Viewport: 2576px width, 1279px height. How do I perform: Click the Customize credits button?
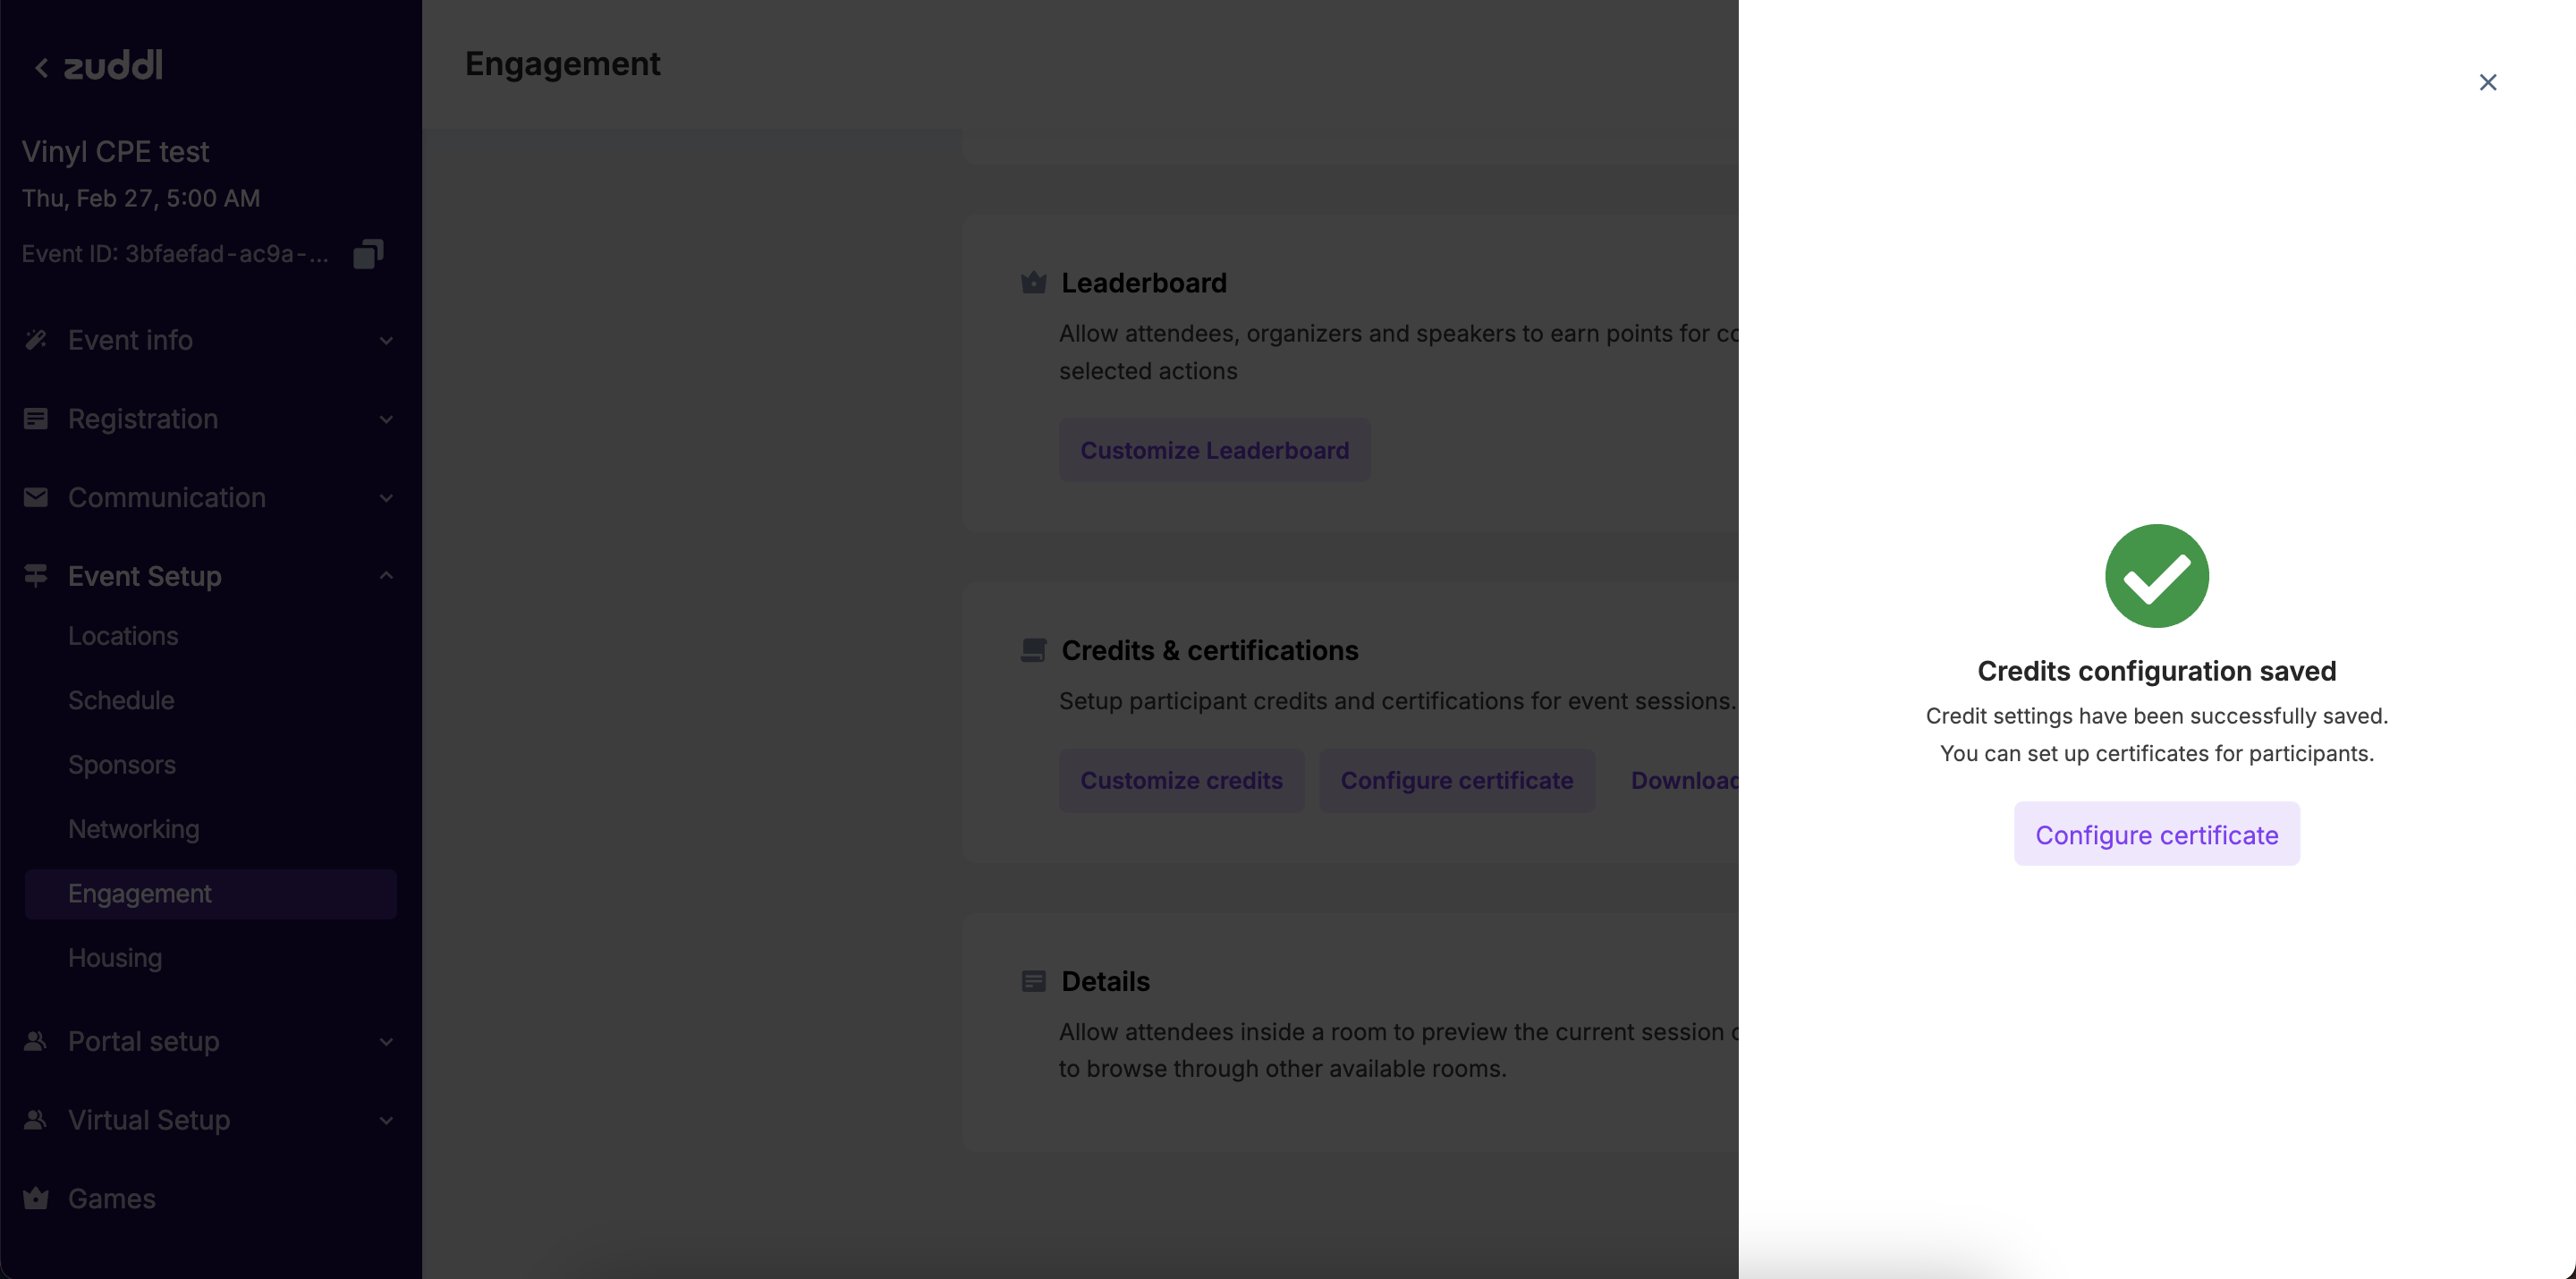click(1181, 780)
